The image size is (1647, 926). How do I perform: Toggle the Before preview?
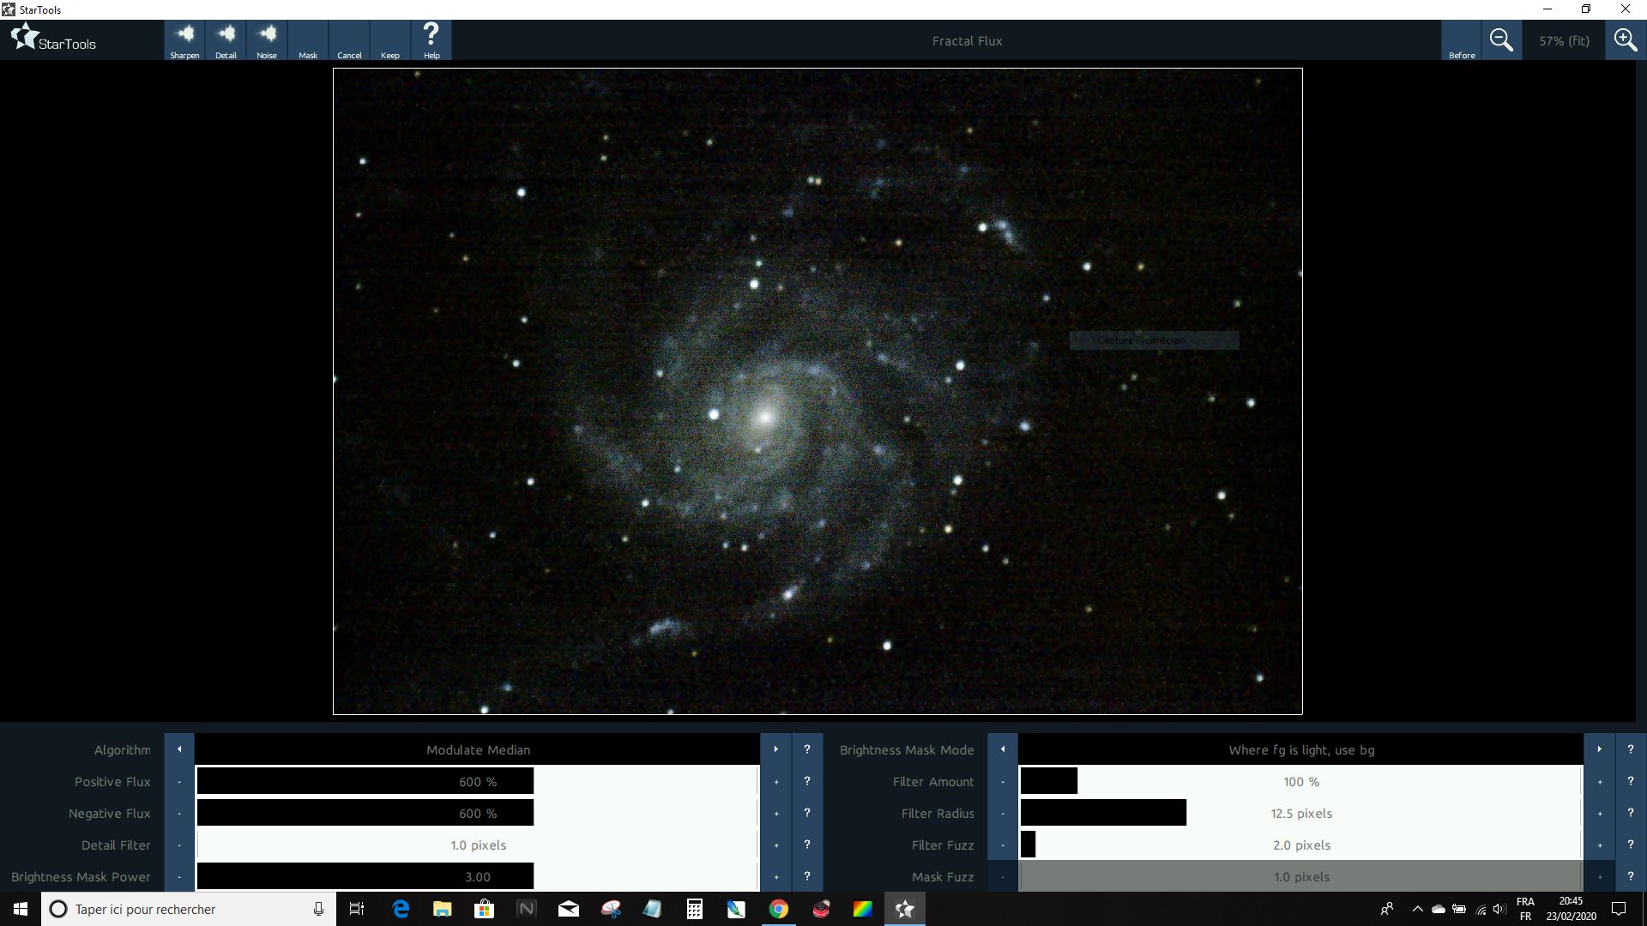[1462, 40]
